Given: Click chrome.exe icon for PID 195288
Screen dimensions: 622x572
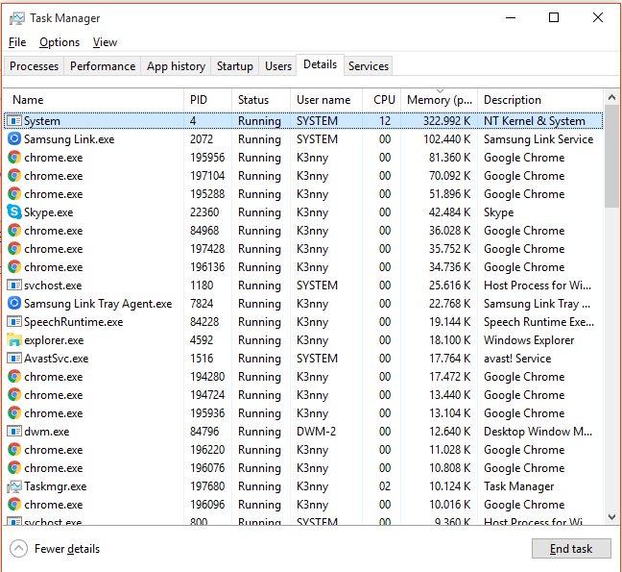Looking at the screenshot, I should [x=14, y=194].
